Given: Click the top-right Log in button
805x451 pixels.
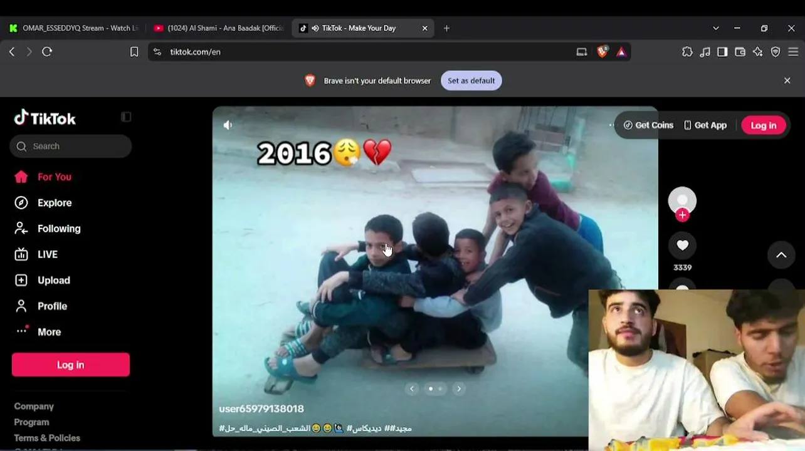Looking at the screenshot, I should pyautogui.click(x=764, y=125).
